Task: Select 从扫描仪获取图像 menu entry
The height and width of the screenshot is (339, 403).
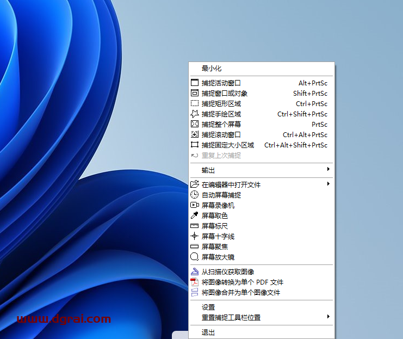Action: (x=262, y=272)
